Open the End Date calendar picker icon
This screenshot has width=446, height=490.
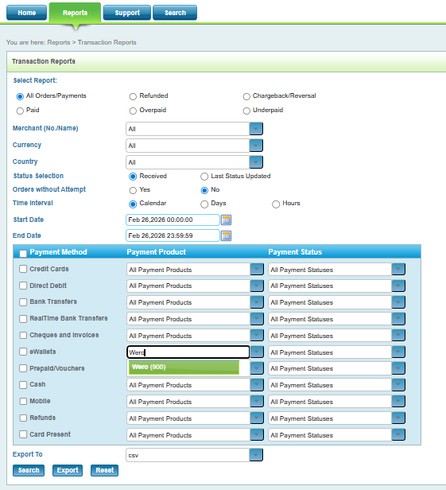pyautogui.click(x=226, y=235)
